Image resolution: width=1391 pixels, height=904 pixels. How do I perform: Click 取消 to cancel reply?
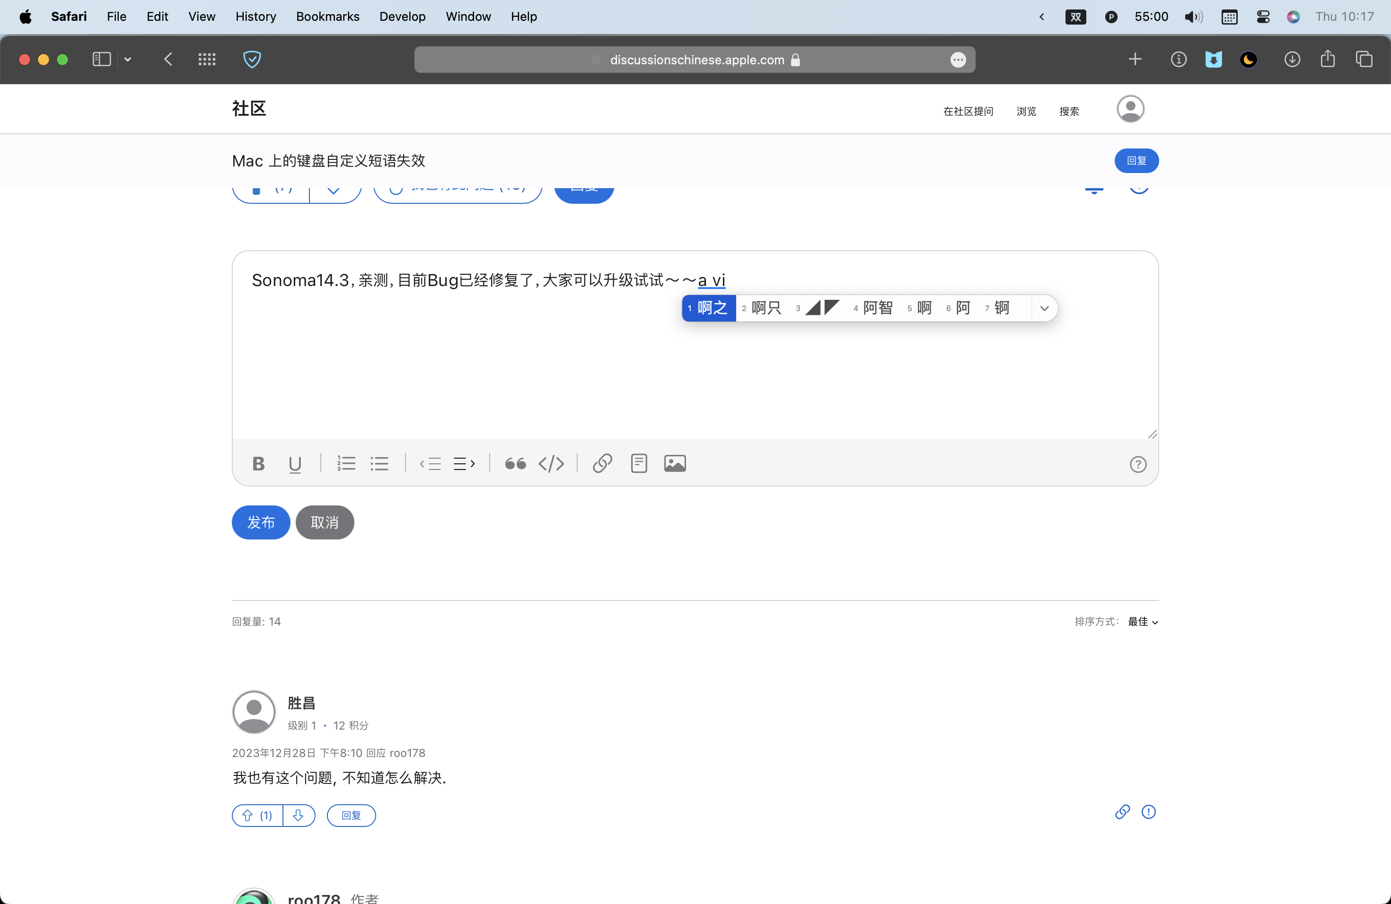click(x=325, y=522)
